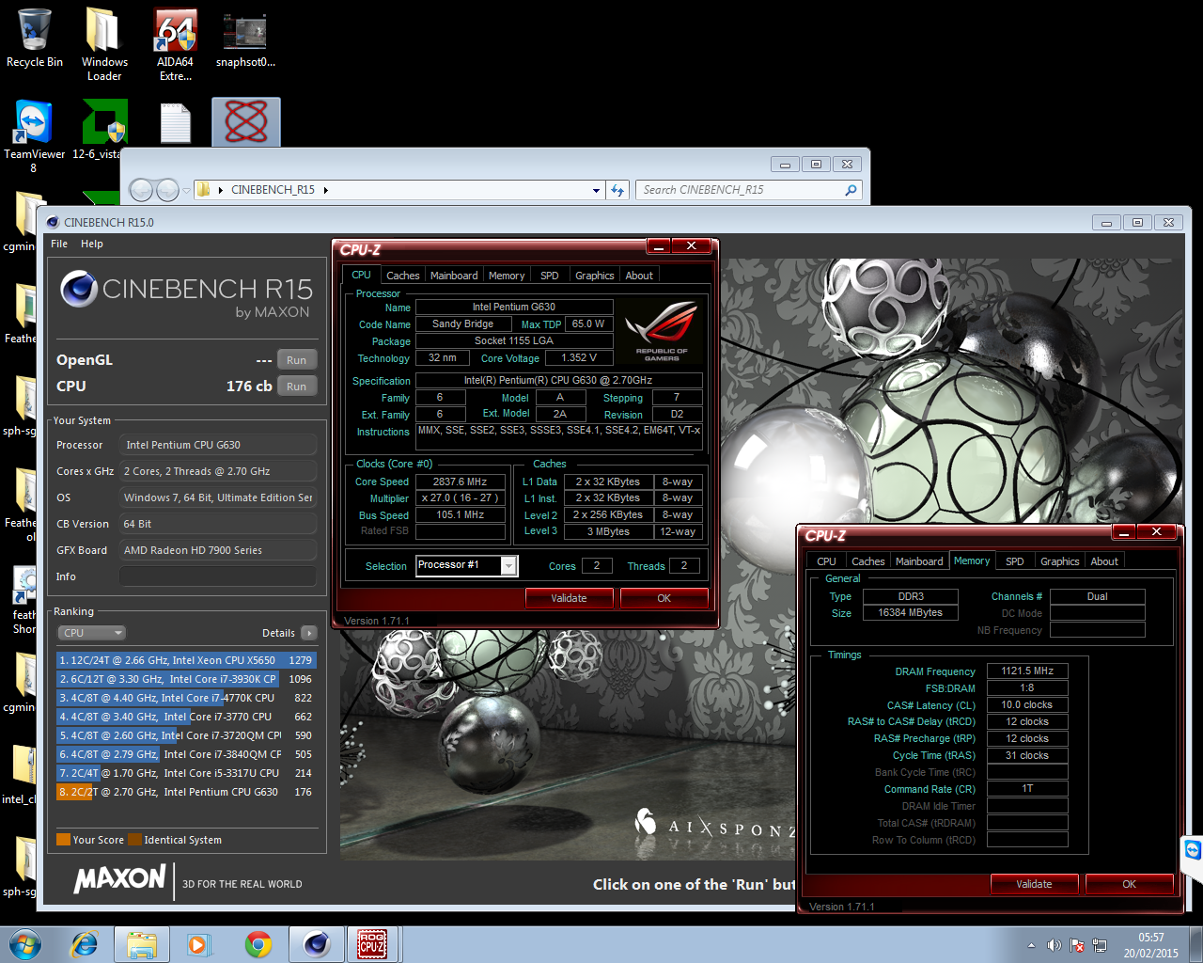This screenshot has height=963, width=1203.
Task: Launch AIDA64 Extreme desktop icon
Action: click(x=175, y=43)
